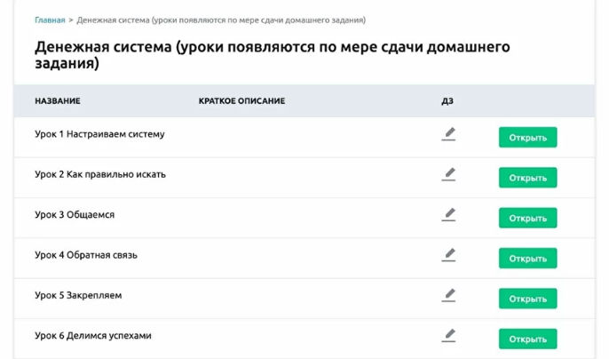Click the homework pencil icon for Урок 2
The width and height of the screenshot is (609, 359).
448,174
